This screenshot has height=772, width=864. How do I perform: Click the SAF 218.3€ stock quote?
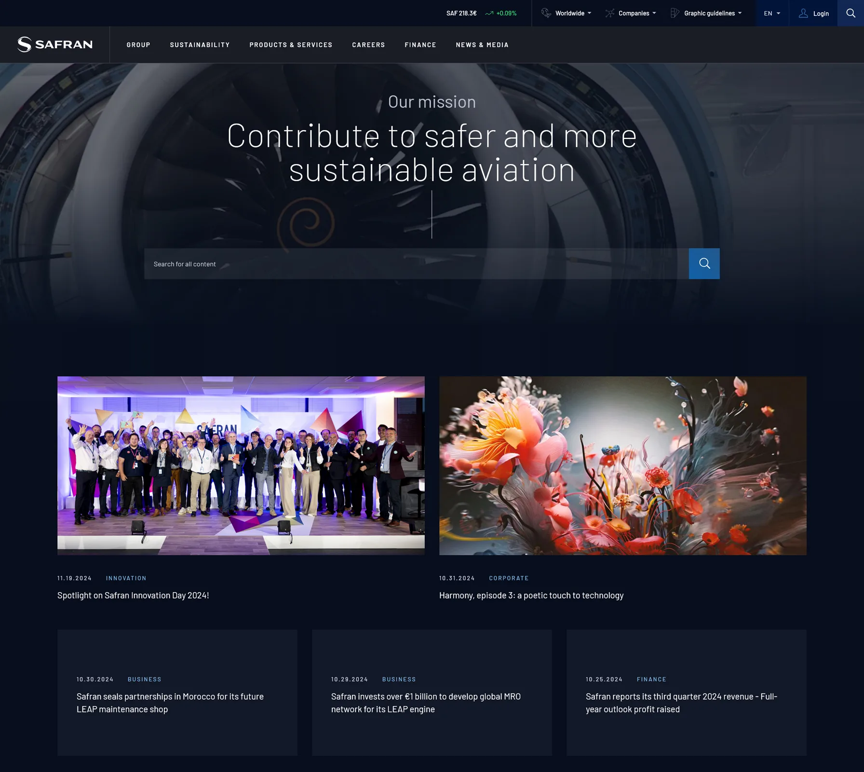tap(461, 13)
